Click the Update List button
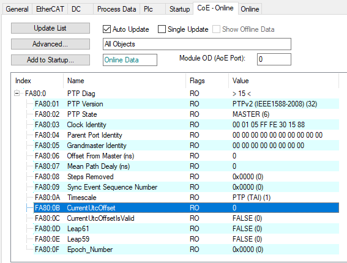 (50, 28)
